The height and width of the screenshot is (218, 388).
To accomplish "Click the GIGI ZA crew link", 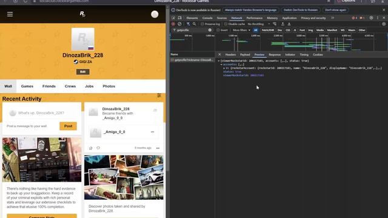I will pyautogui.click(x=85, y=62).
